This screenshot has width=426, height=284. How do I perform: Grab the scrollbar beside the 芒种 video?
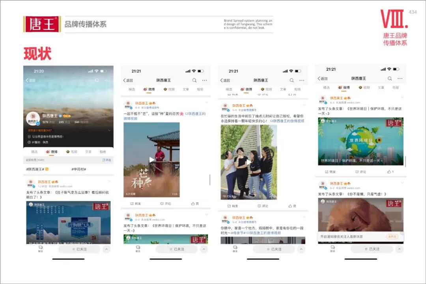click(x=210, y=179)
